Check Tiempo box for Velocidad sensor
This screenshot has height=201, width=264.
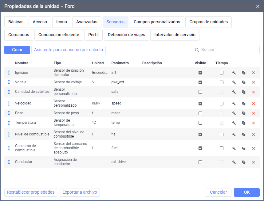pos(222,104)
